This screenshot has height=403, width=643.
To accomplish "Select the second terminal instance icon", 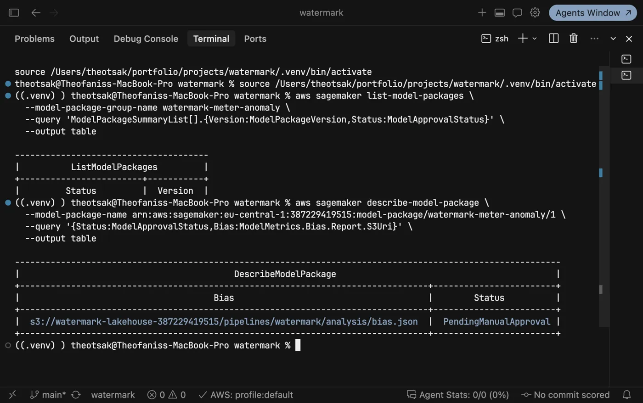I will (626, 75).
